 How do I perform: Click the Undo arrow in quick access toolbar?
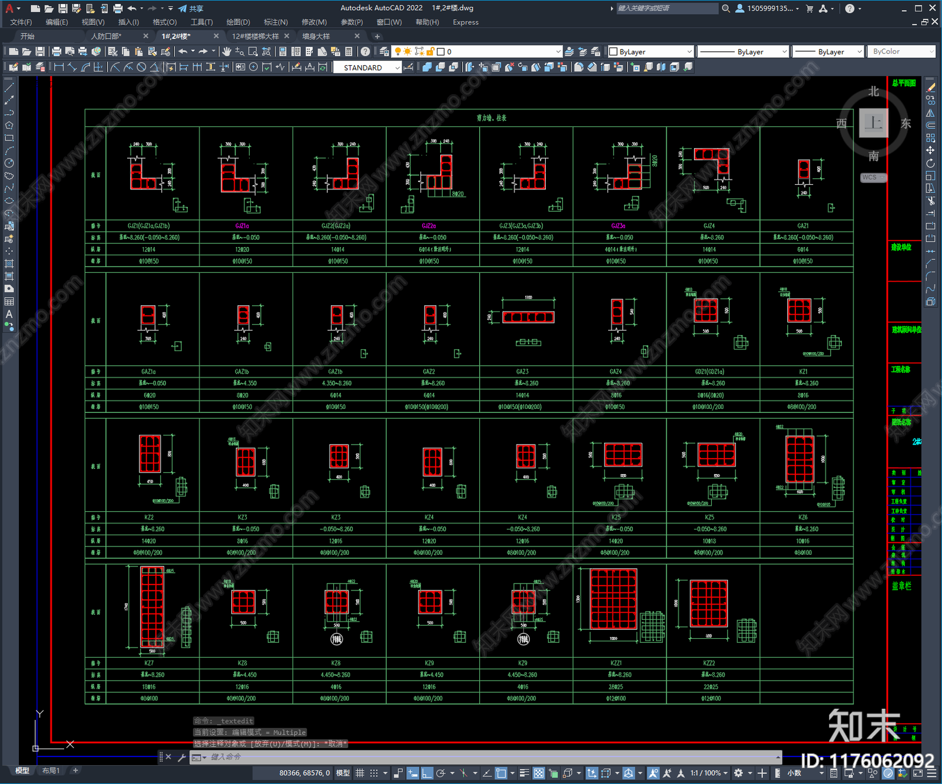[x=132, y=8]
